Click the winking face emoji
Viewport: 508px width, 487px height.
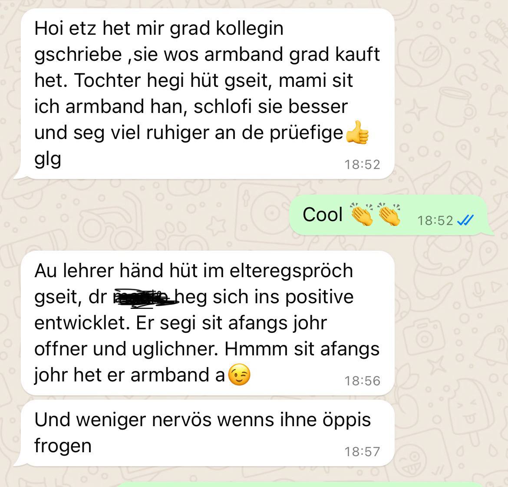(239, 374)
